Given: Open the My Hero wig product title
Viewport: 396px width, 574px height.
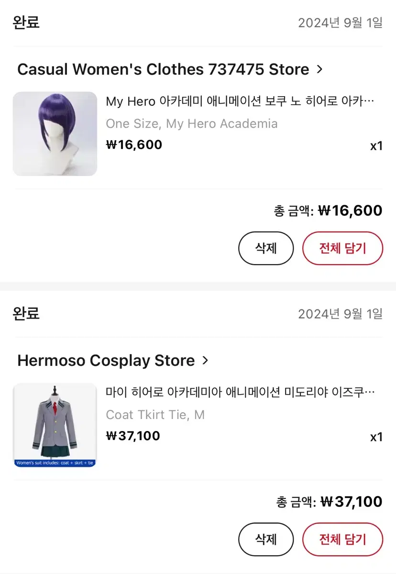Looking at the screenshot, I should [x=240, y=101].
